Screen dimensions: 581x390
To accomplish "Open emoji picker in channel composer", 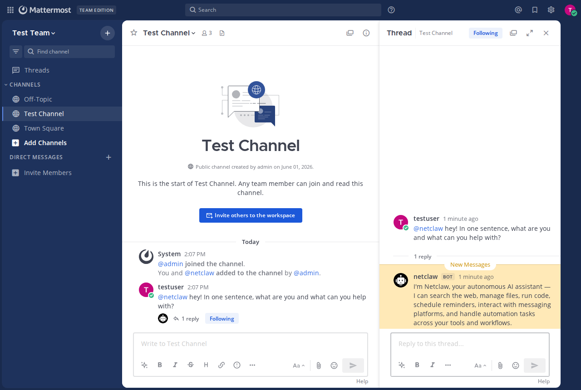I will pyautogui.click(x=334, y=366).
